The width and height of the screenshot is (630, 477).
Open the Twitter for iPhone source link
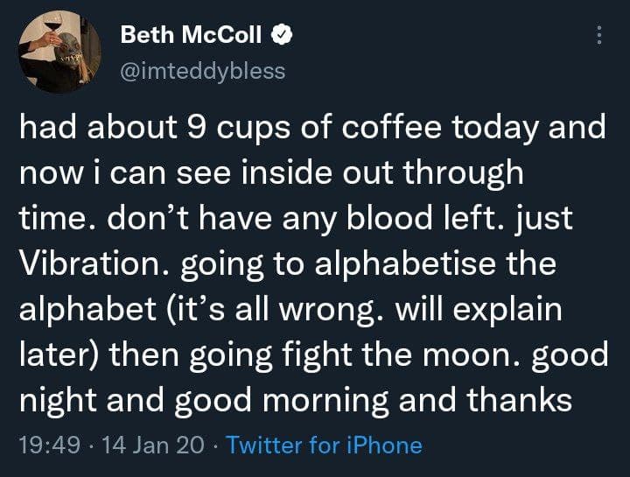[x=324, y=445]
